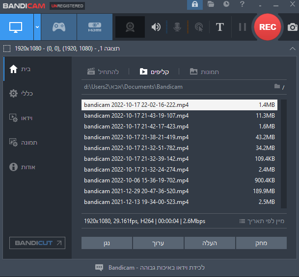The image size is (299, 277).
Task: Open output folder icon in title bar
Action: (211, 4)
